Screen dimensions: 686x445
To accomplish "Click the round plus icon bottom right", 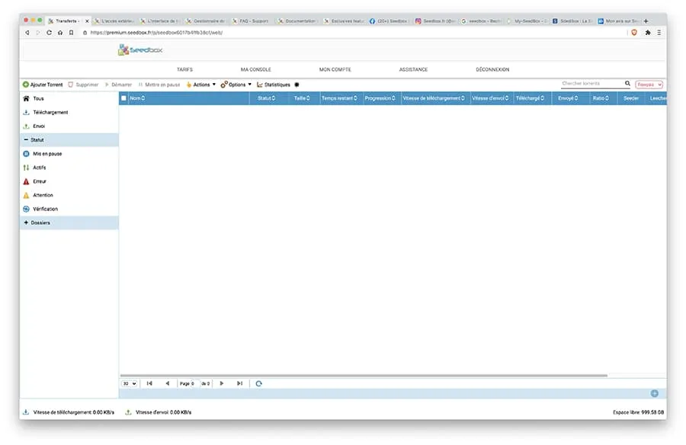I will (x=654, y=393).
